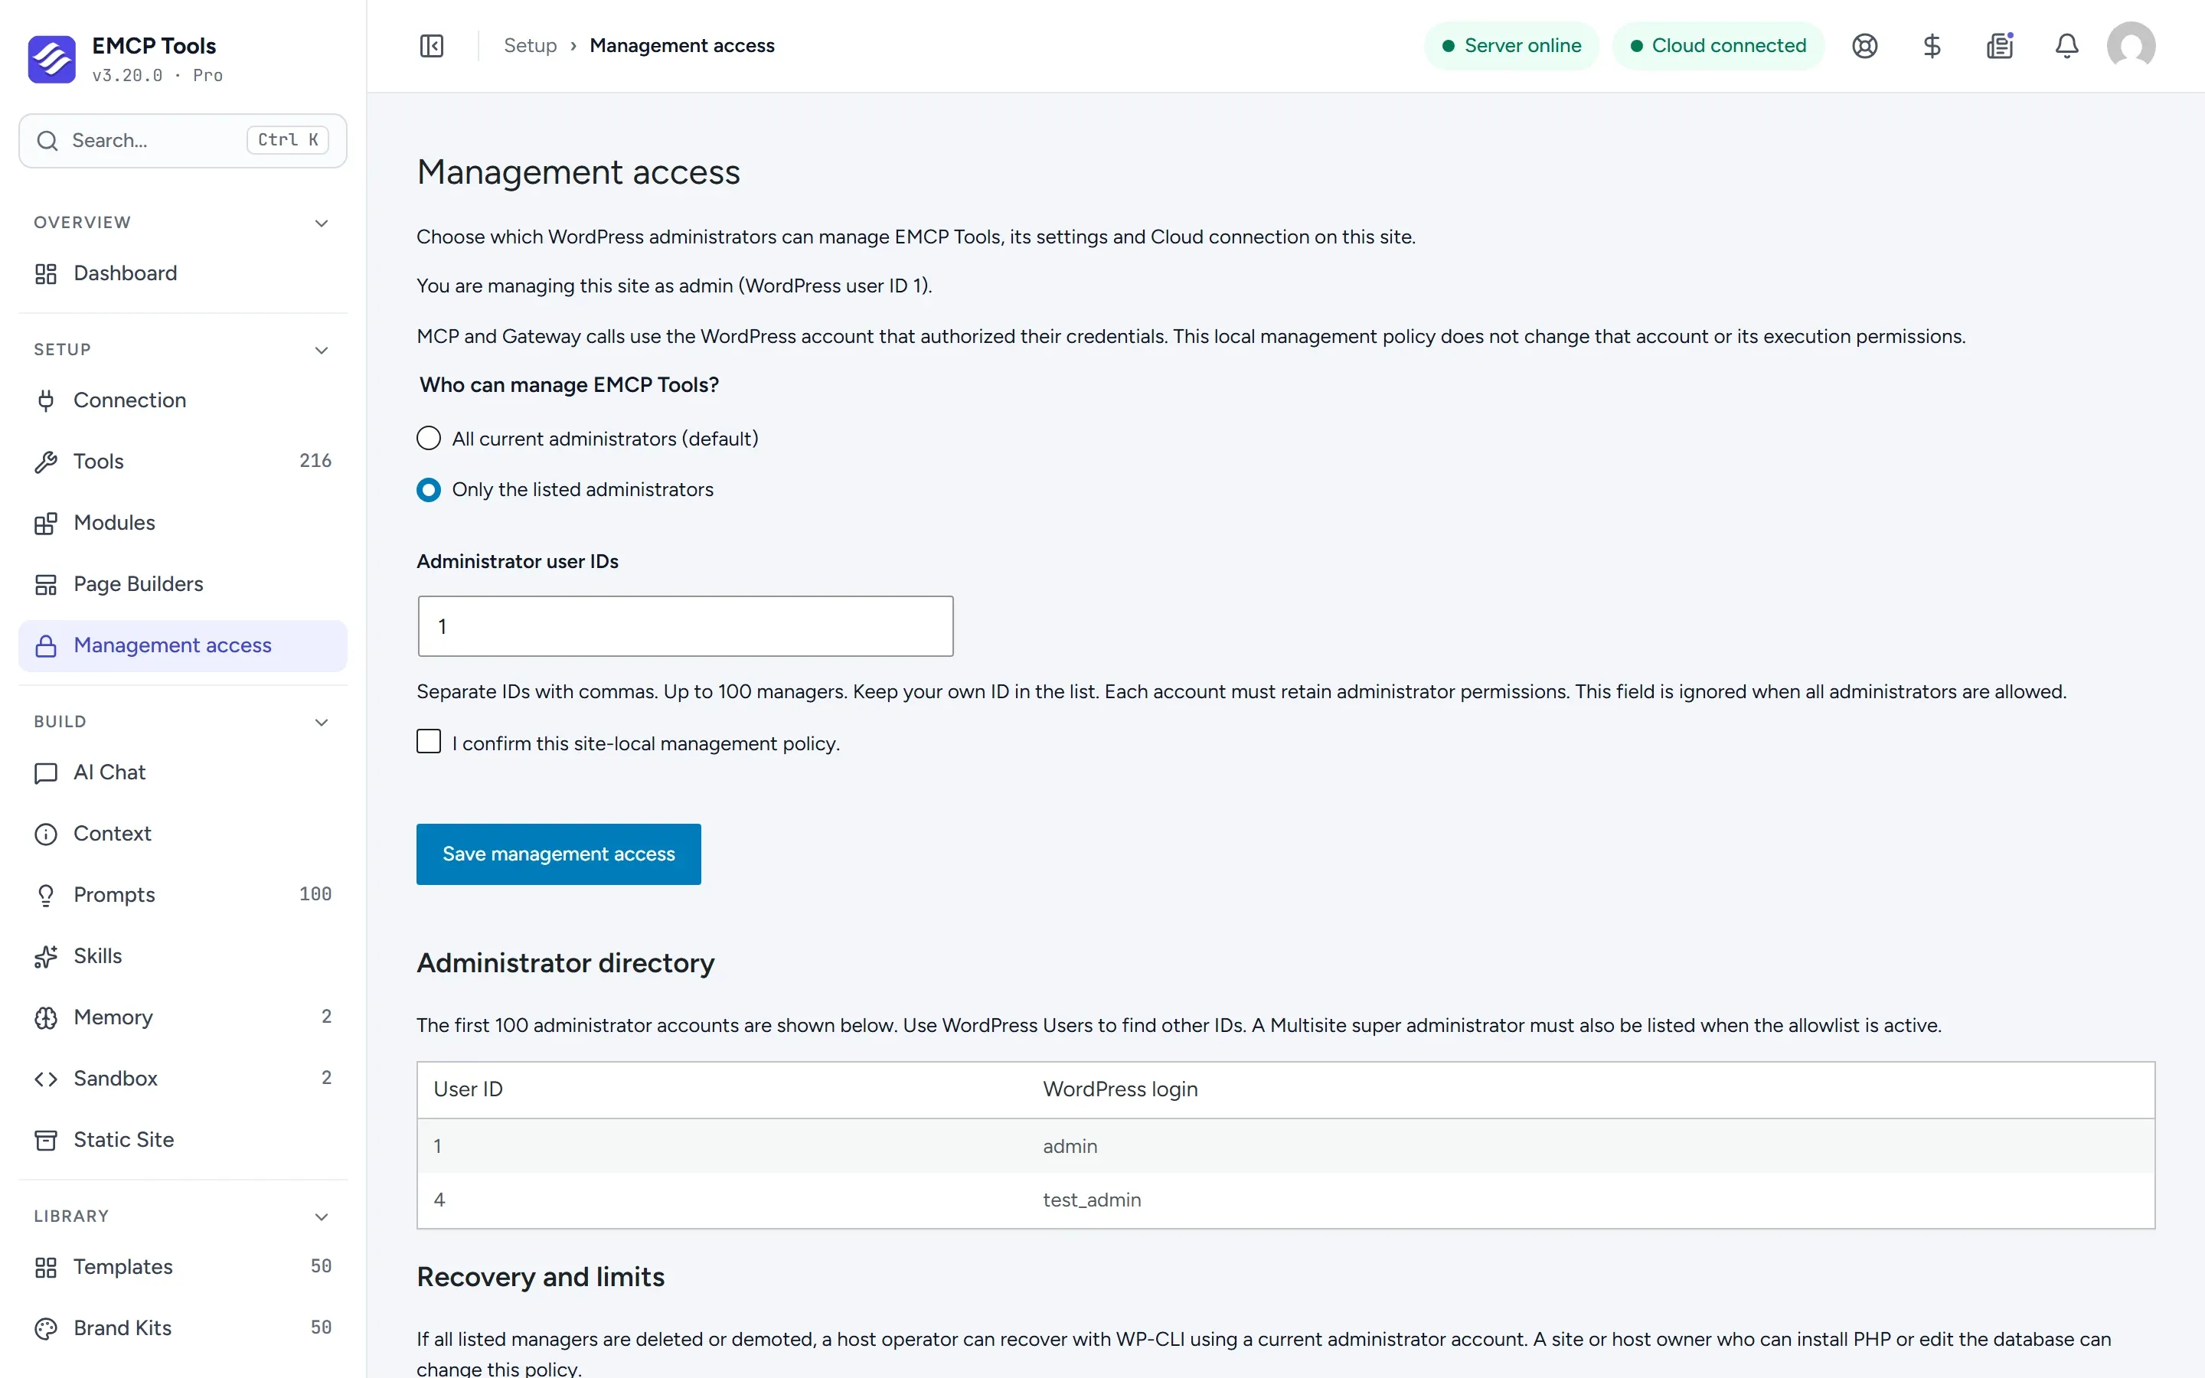Select Only the listed administrators
Viewport: 2205px width, 1378px height.
click(x=428, y=489)
